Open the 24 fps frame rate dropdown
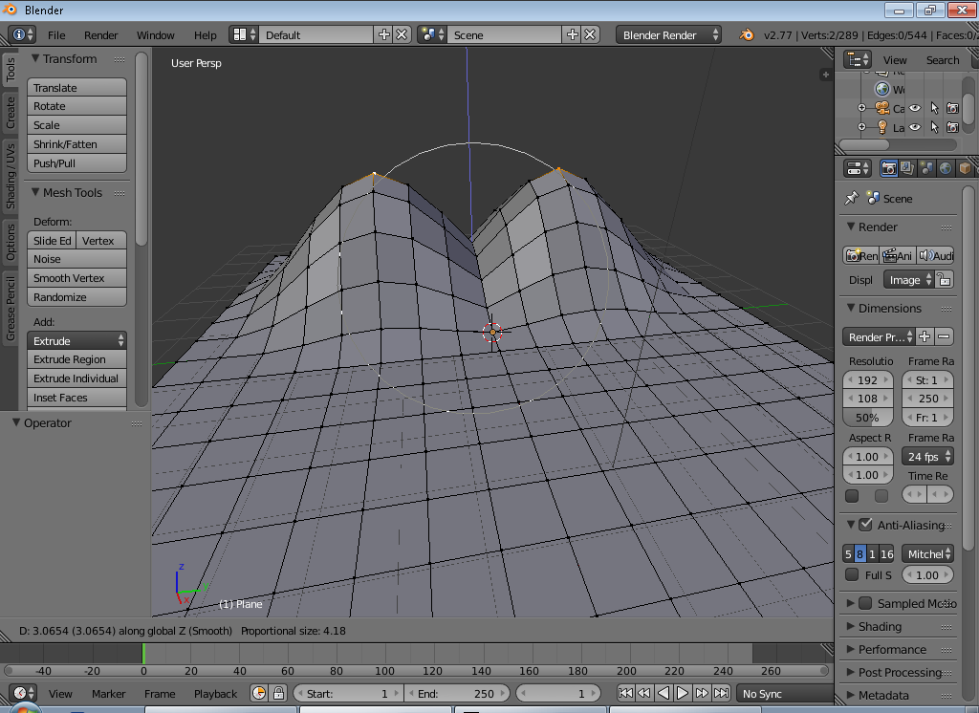 click(929, 457)
